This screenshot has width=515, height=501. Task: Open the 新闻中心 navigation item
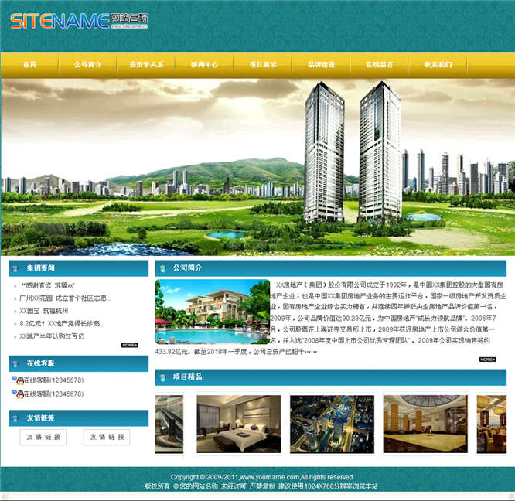coord(204,65)
